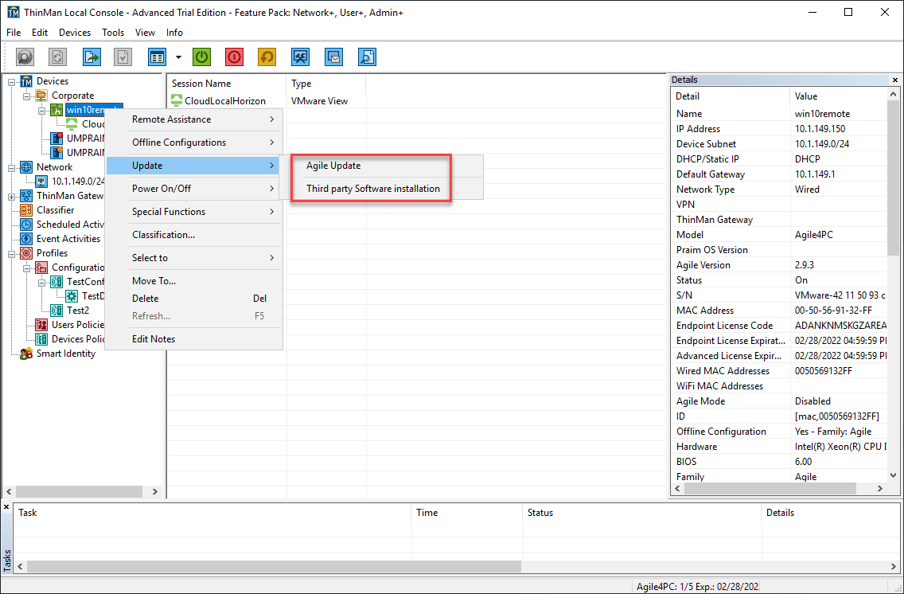Click the Details panel scroll down arrow
This screenshot has height=594, width=904.
point(893,475)
